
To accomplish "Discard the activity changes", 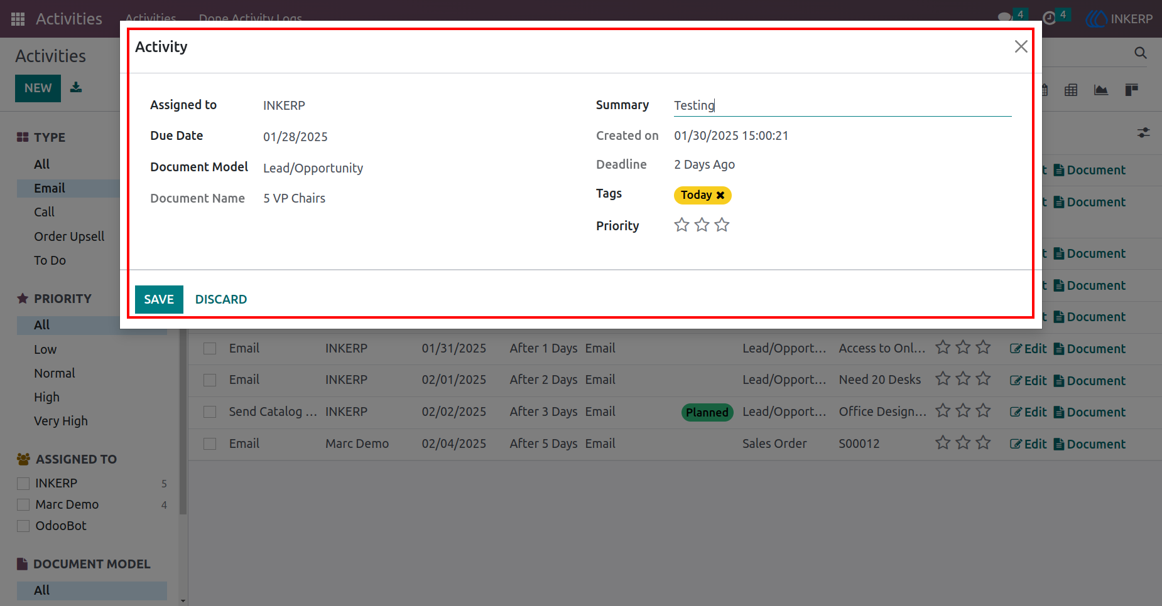I will [x=221, y=299].
